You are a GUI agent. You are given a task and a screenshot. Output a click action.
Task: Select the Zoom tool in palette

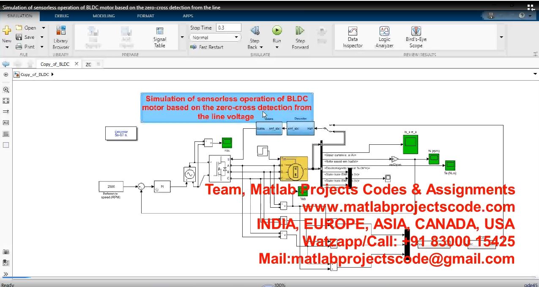(6, 90)
